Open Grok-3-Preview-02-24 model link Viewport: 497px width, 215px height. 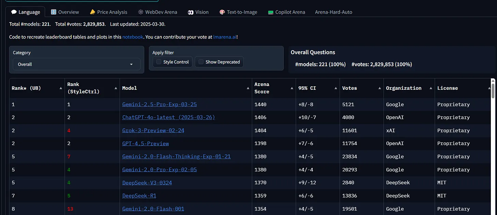tap(153, 130)
